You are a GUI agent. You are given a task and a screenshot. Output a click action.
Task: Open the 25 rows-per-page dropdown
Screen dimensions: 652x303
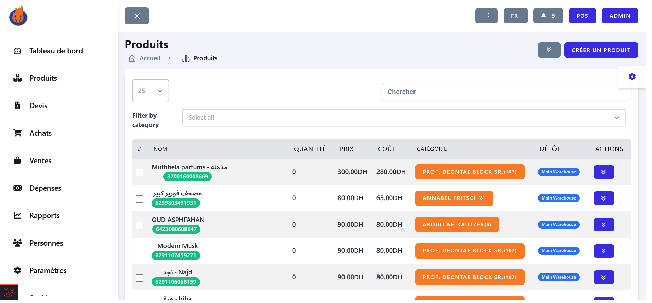click(x=150, y=91)
